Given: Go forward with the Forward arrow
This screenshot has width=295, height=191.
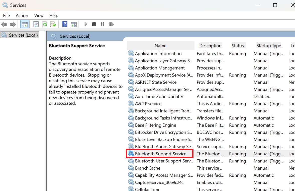Looking at the screenshot, I should click(13, 24).
